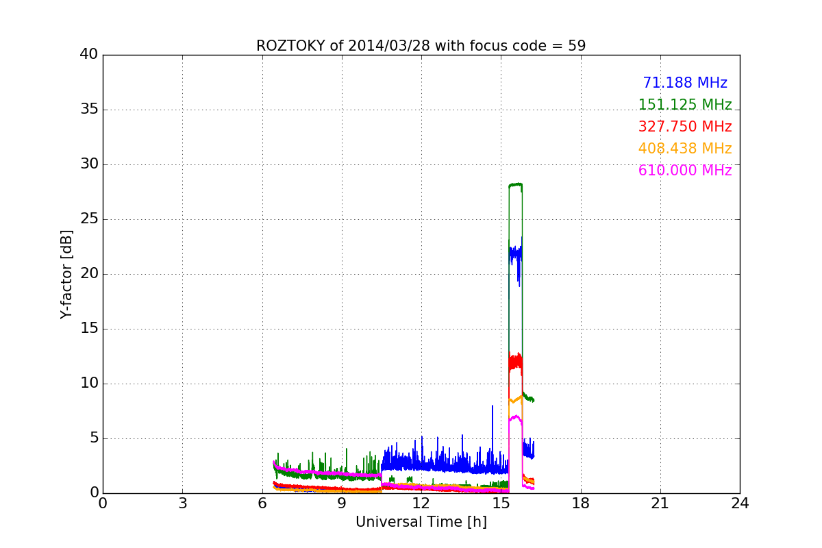Image resolution: width=822 pixels, height=548 pixels.
Task: Click x-axis tick label 18
Action: [581, 503]
